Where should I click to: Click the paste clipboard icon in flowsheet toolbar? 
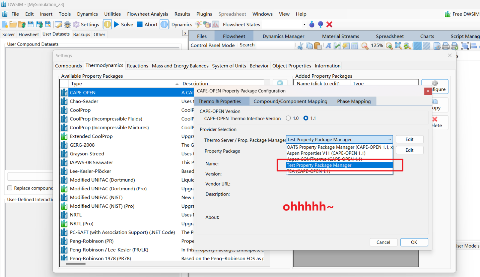coord(318,46)
